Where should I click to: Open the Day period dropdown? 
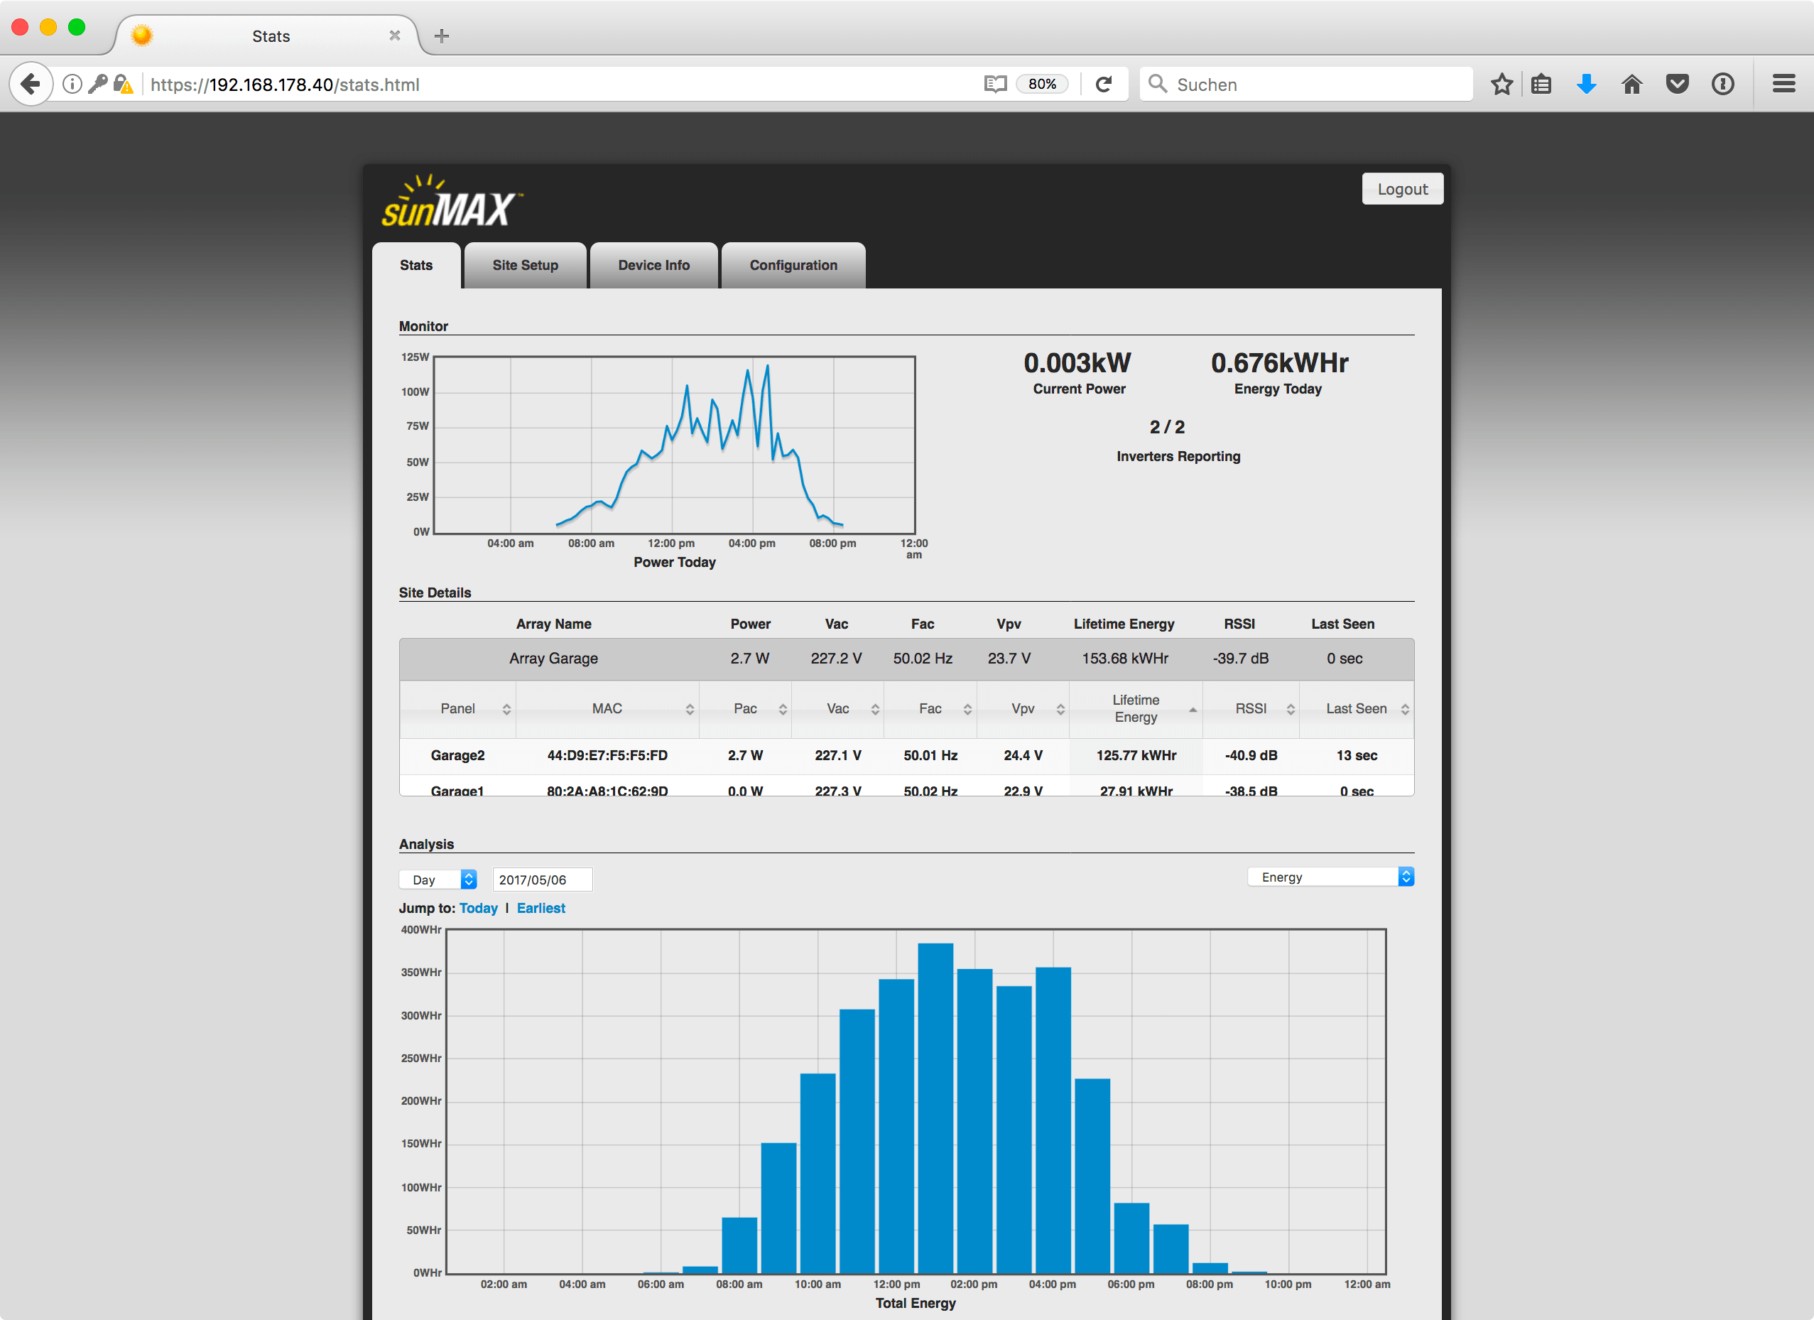click(x=438, y=880)
